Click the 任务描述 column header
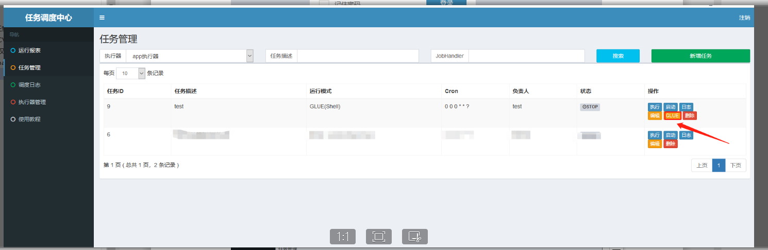The height and width of the screenshot is (250, 768). (x=186, y=91)
